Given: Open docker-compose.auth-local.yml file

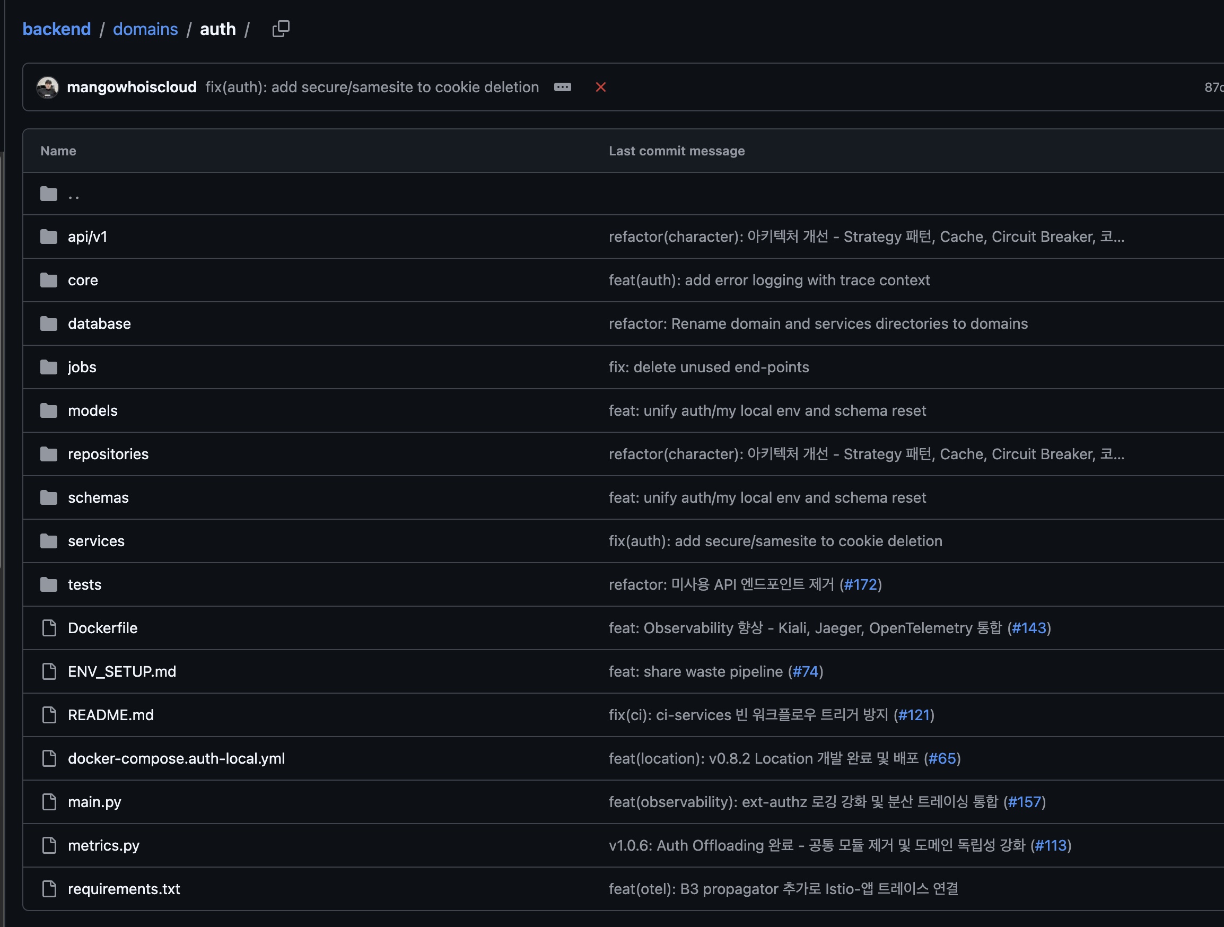Looking at the screenshot, I should [x=177, y=759].
